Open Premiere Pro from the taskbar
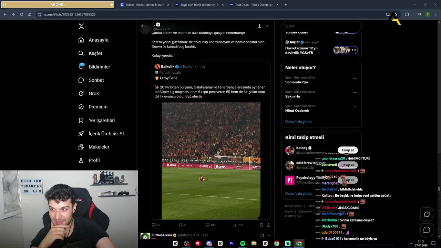Image resolution: width=441 pixels, height=248 pixels. 232,243
